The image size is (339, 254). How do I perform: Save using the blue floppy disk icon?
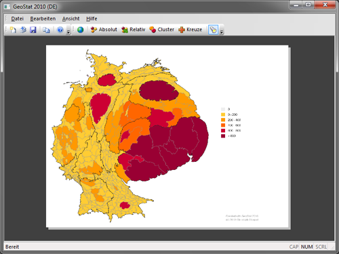33,30
